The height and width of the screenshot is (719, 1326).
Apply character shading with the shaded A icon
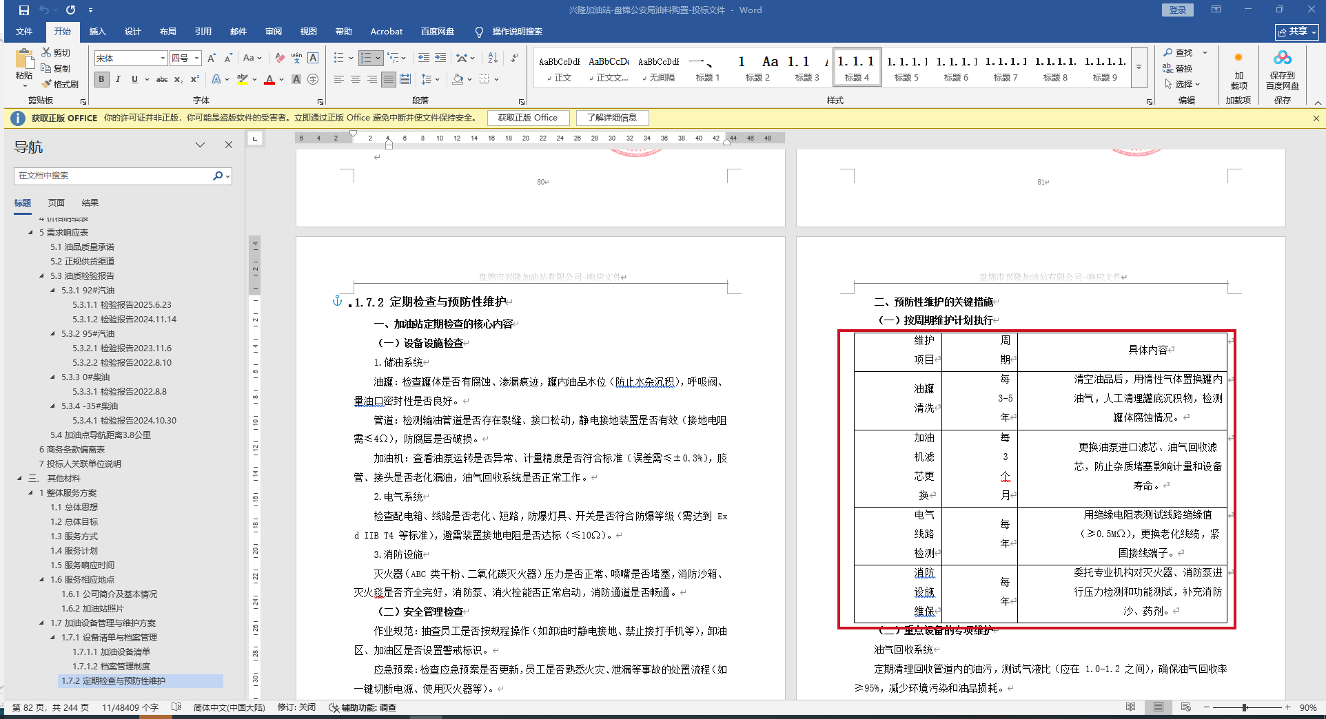pyautogui.click(x=296, y=79)
